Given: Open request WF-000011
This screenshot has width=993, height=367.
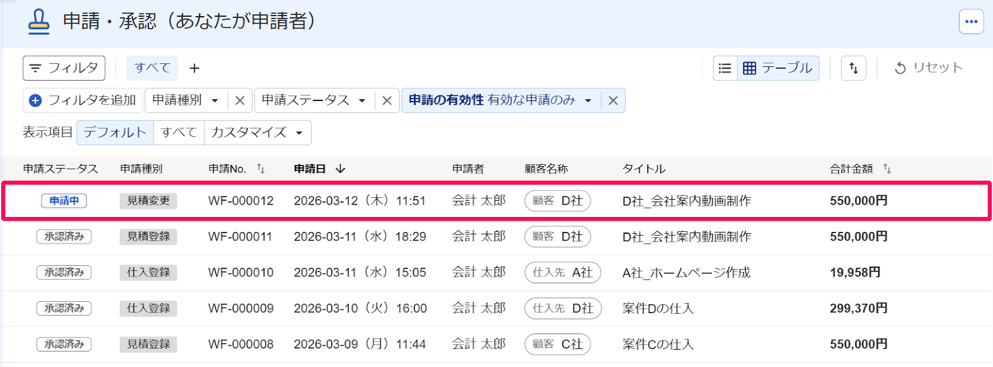Looking at the screenshot, I should point(240,237).
